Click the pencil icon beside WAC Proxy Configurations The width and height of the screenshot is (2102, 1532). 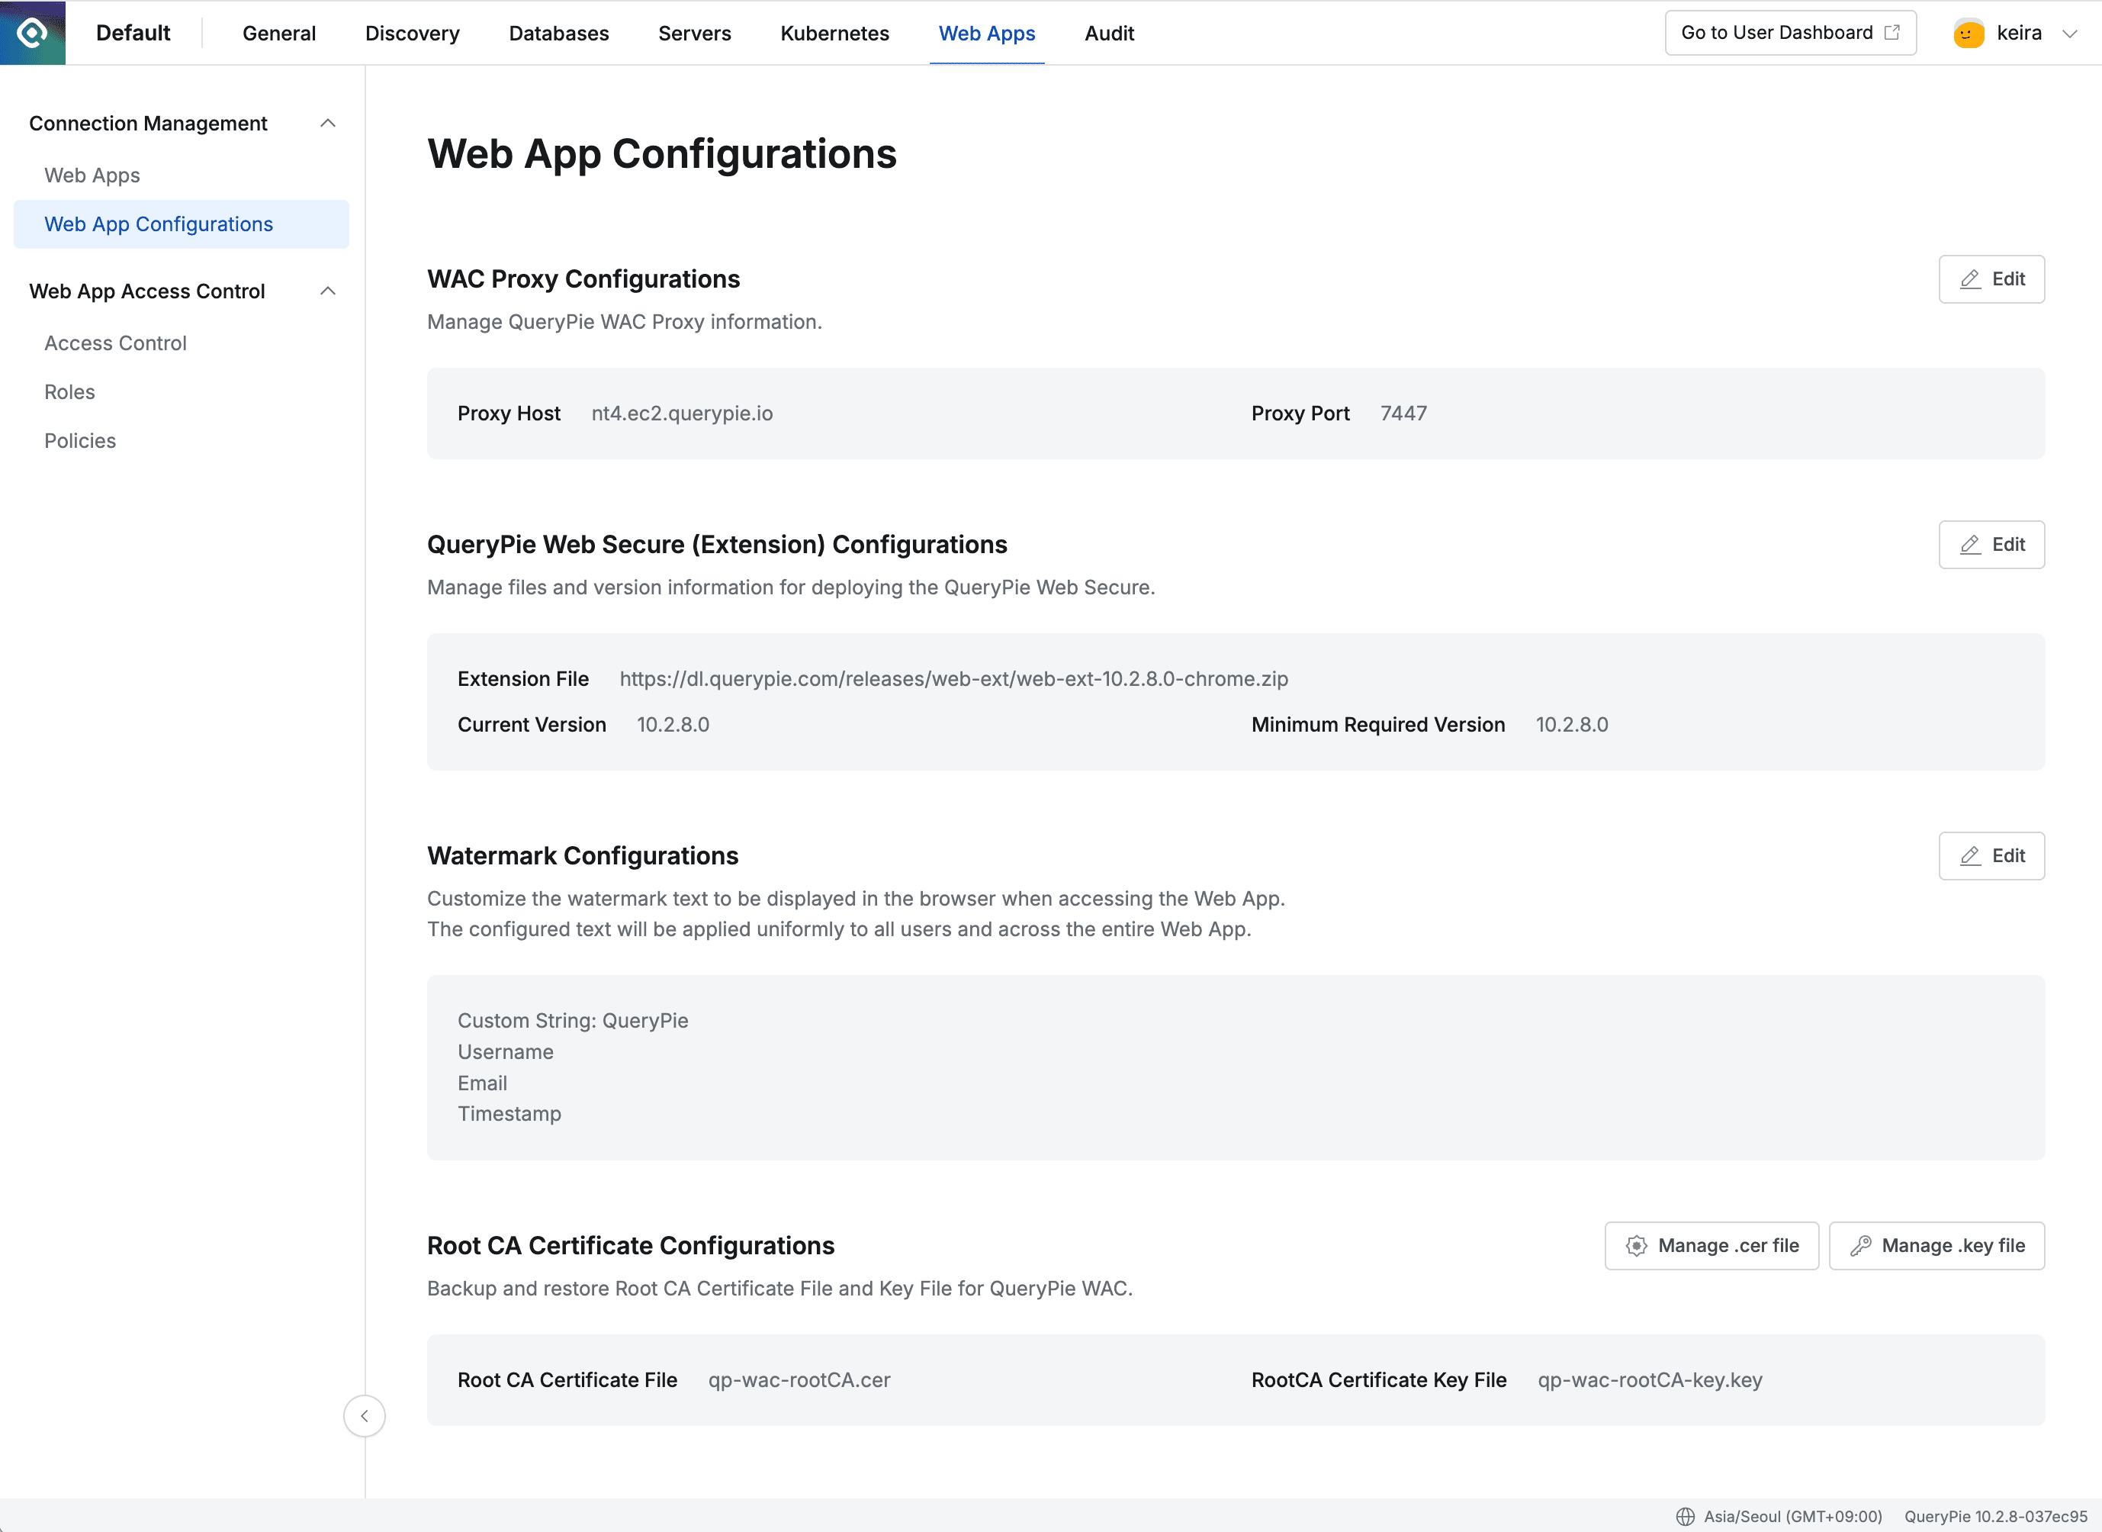1970,278
